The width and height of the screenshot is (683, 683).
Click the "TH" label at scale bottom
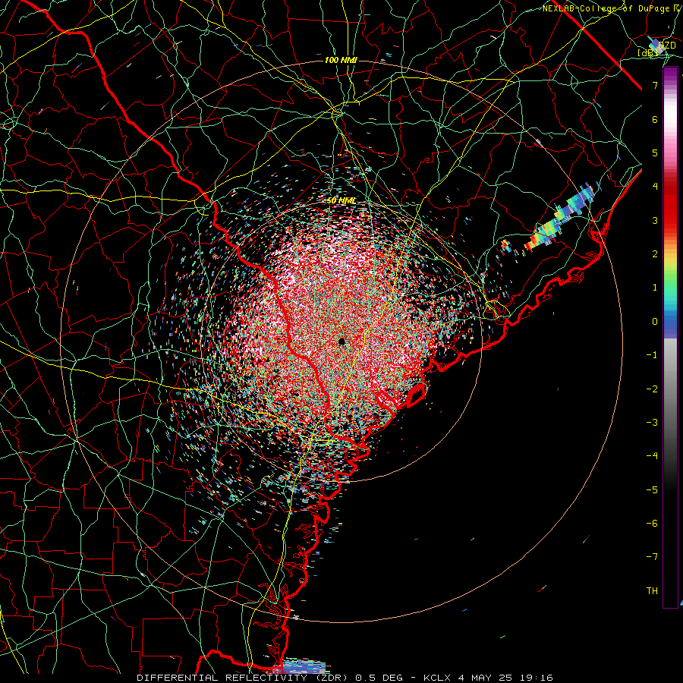point(652,591)
